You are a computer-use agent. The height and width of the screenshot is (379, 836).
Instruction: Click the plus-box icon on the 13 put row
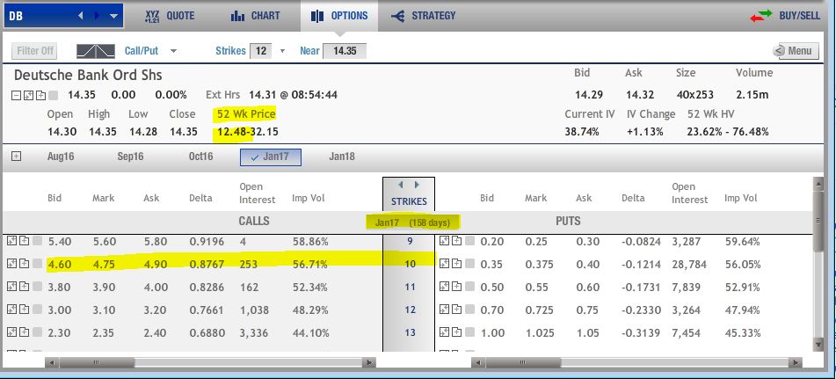click(x=457, y=332)
